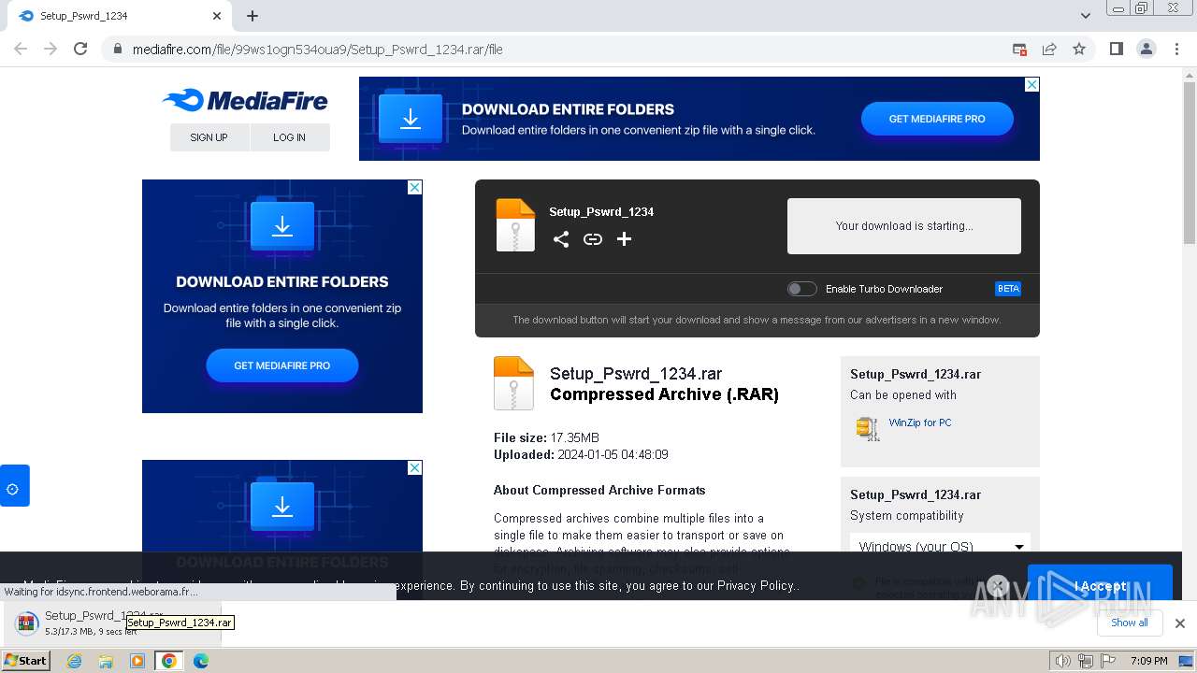Viewport: 1197px width, 673px height.
Task: Click SIGN UP button
Action: pyautogui.click(x=209, y=137)
